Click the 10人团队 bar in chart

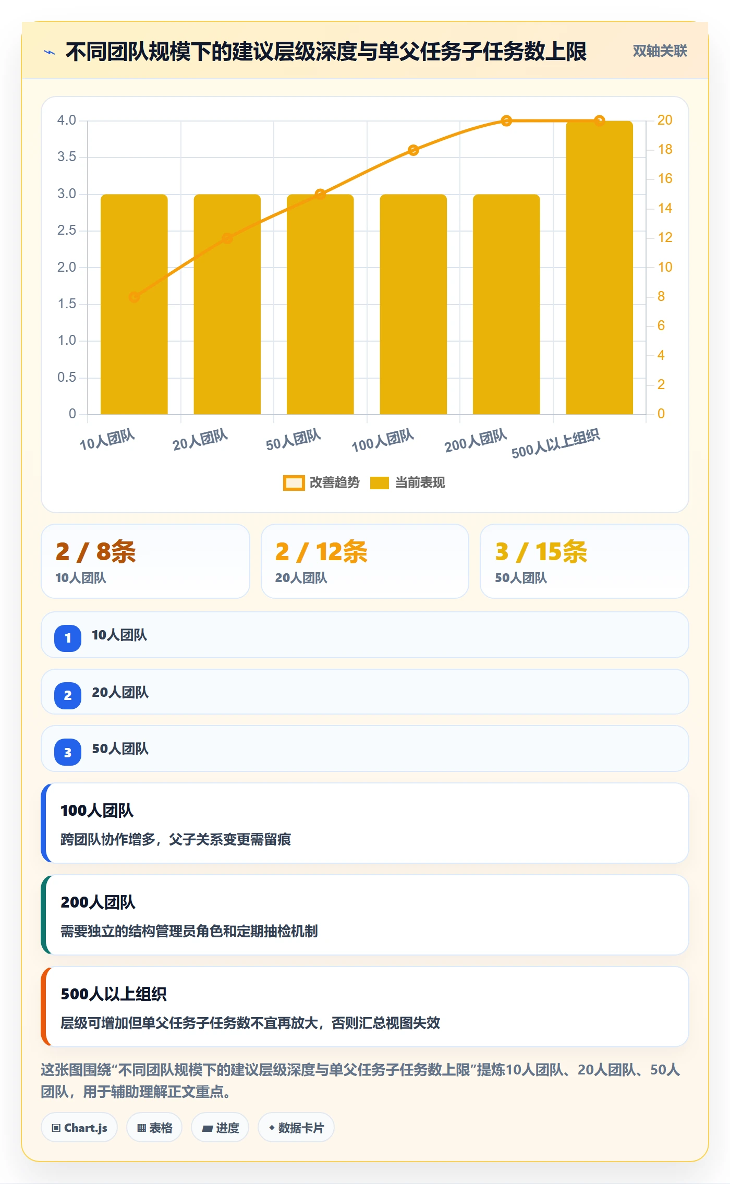coord(134,305)
